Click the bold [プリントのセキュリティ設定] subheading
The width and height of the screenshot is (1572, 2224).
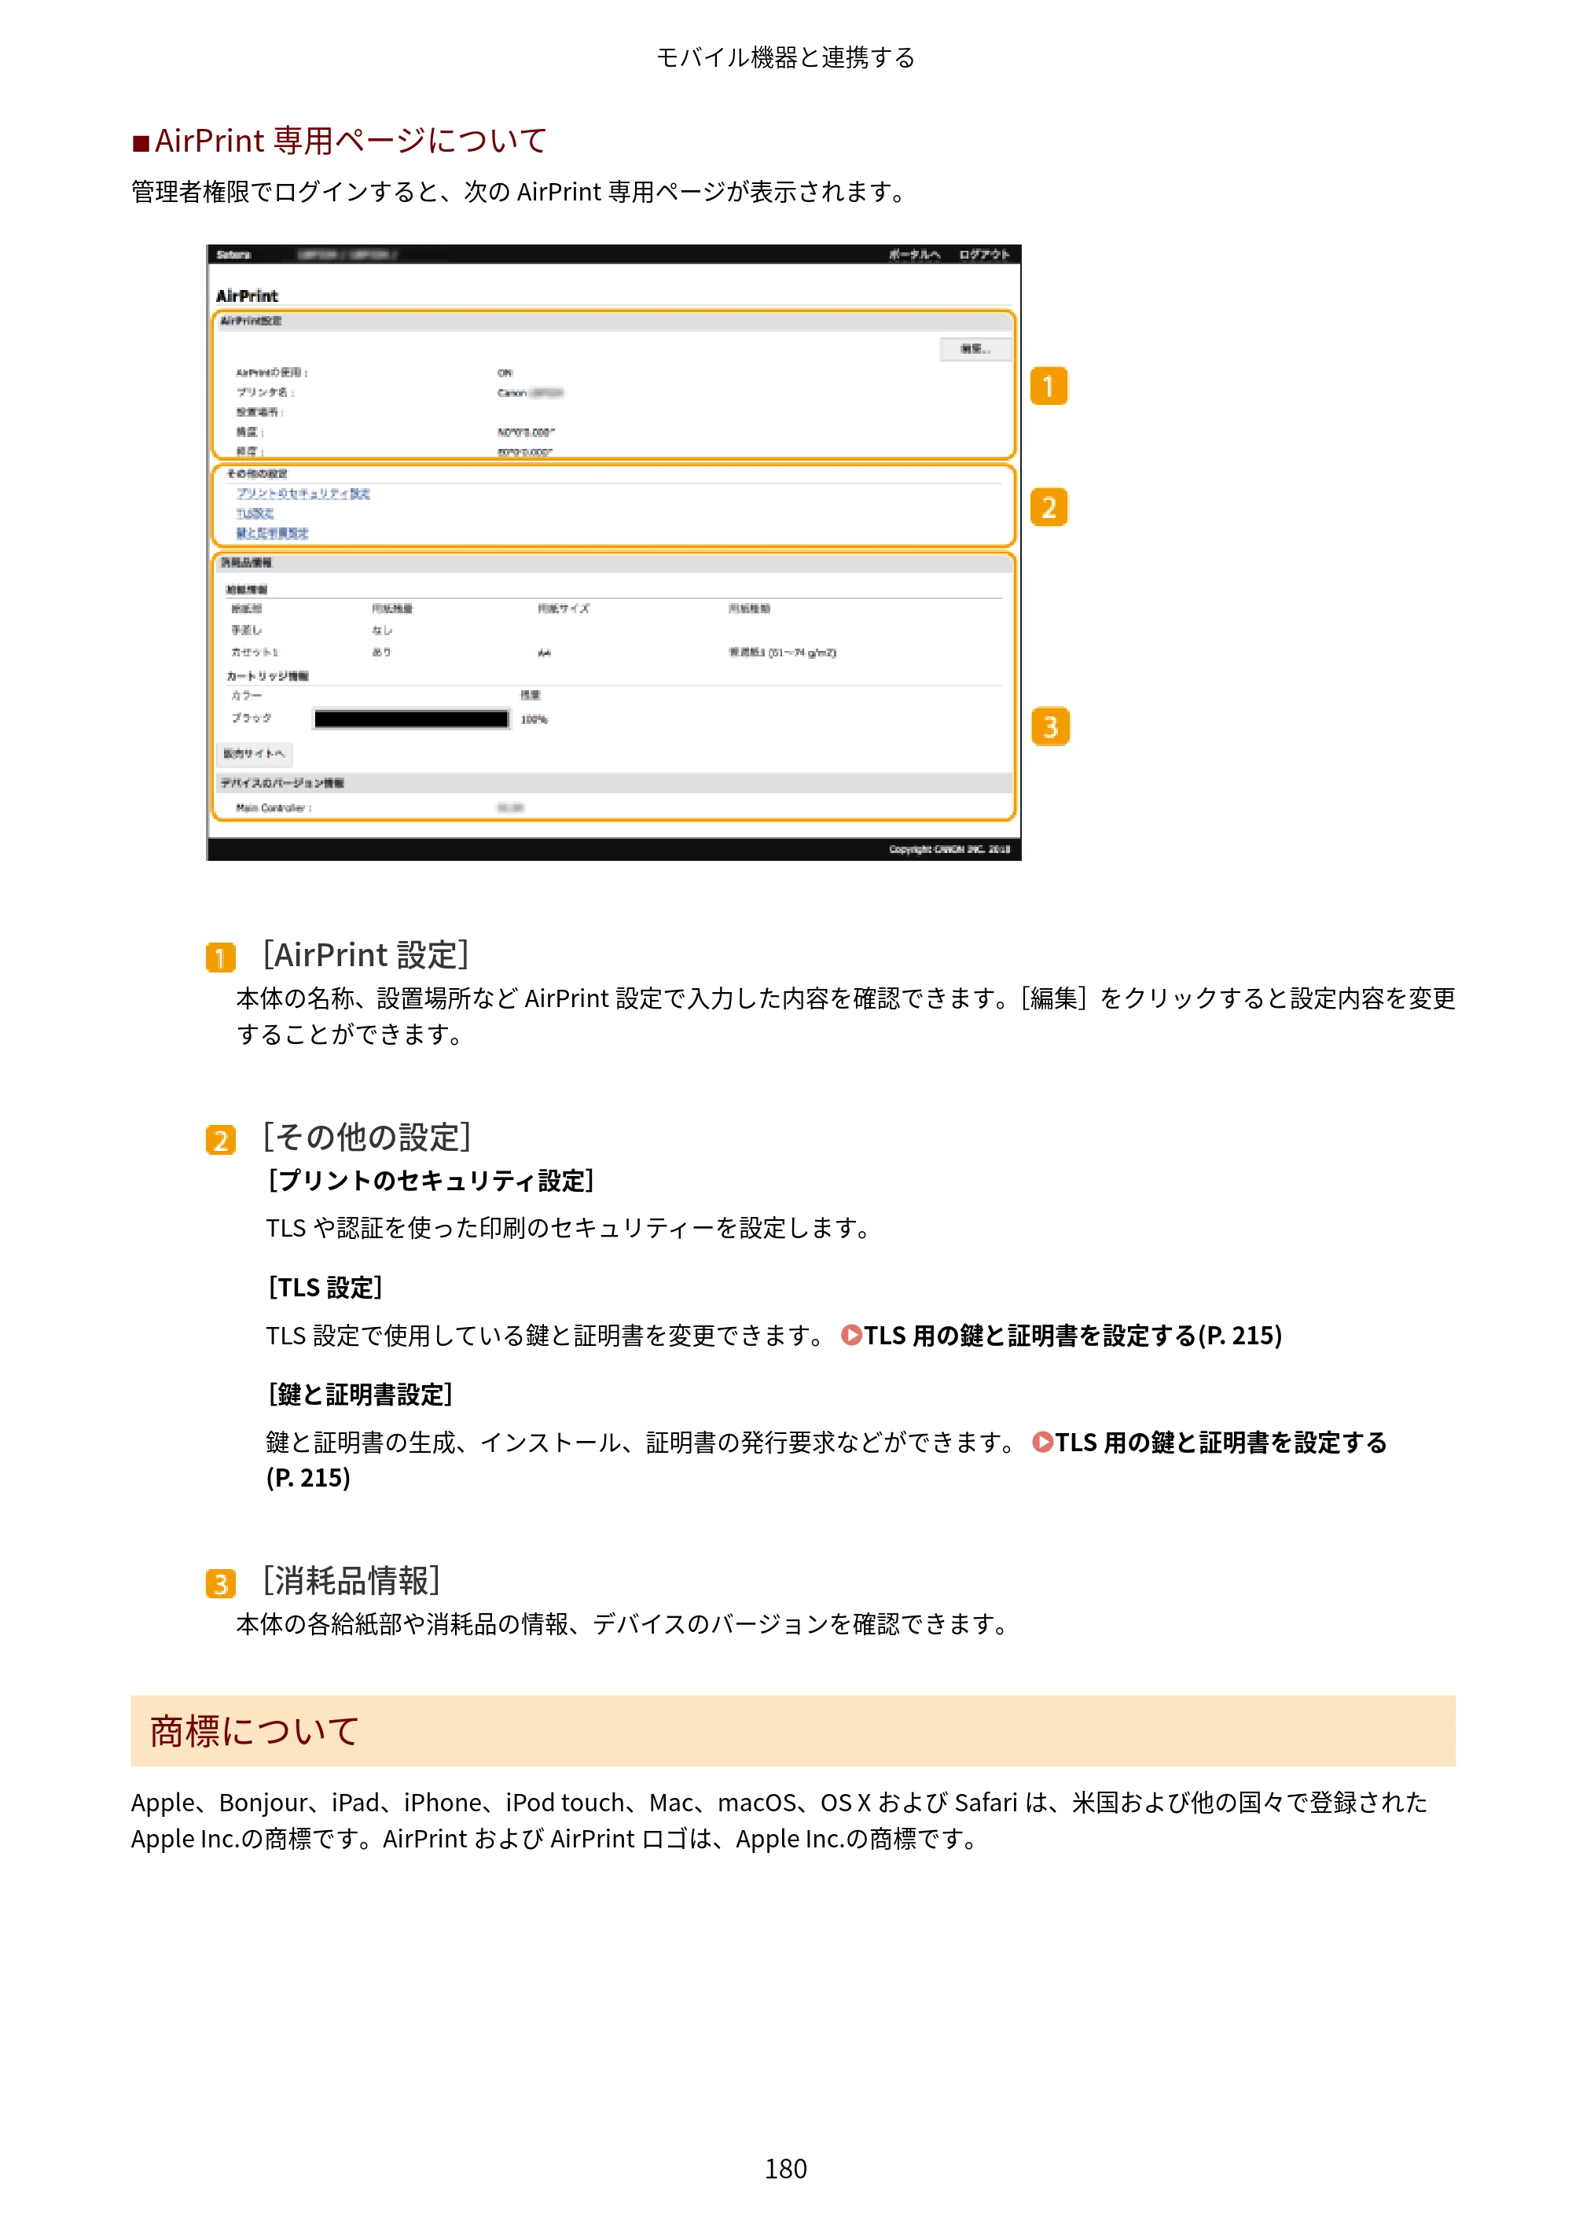[x=431, y=1180]
